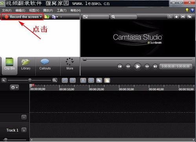
Task: Toggle the Track 1 lock icon
Action: [24, 130]
